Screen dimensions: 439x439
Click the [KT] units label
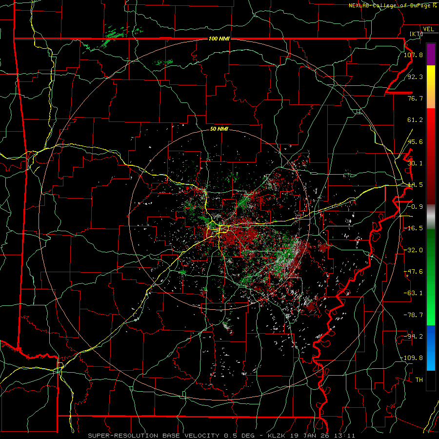click(x=416, y=34)
